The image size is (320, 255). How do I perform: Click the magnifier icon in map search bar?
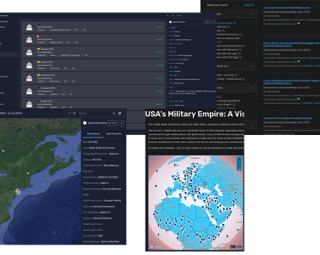(x=114, y=113)
